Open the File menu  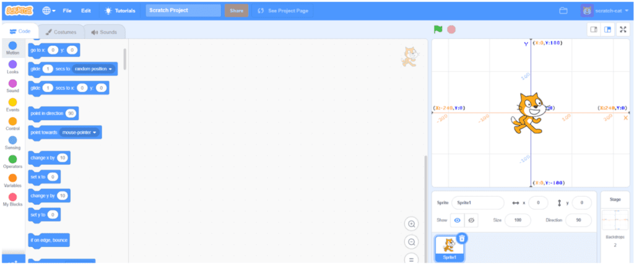67,10
